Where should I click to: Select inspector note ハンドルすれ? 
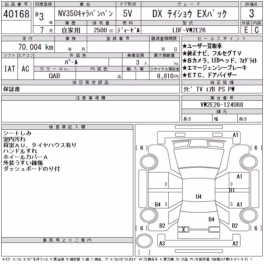coord(20,151)
